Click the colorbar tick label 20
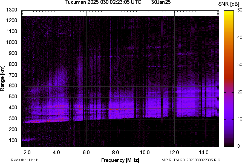242x163 pixels. click(240, 92)
